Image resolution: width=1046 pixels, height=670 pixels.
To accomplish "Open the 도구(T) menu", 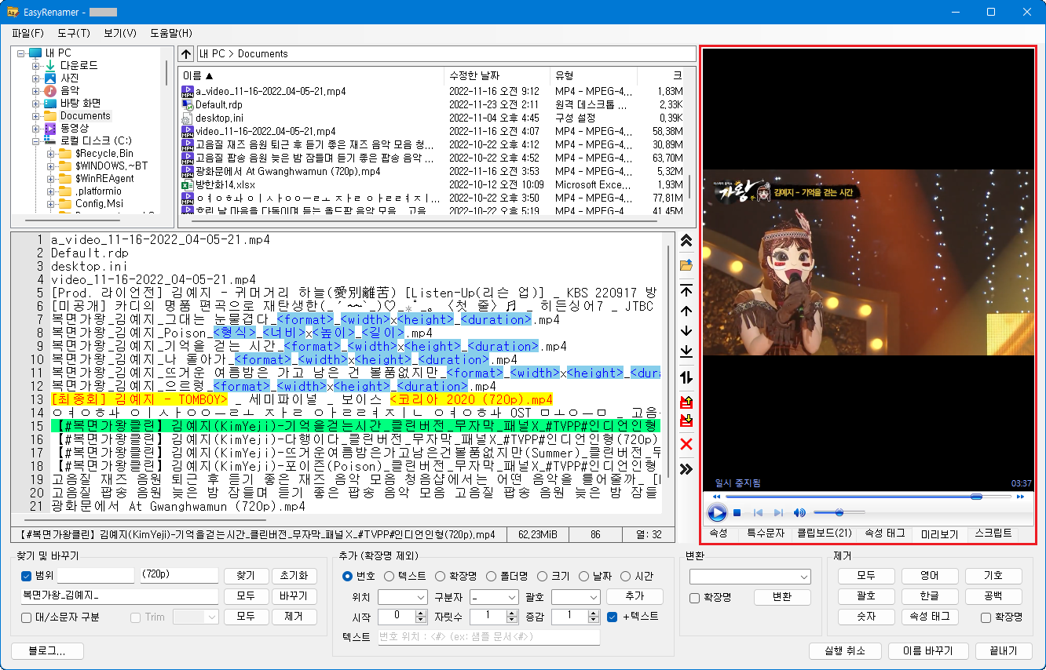I will coord(74,33).
